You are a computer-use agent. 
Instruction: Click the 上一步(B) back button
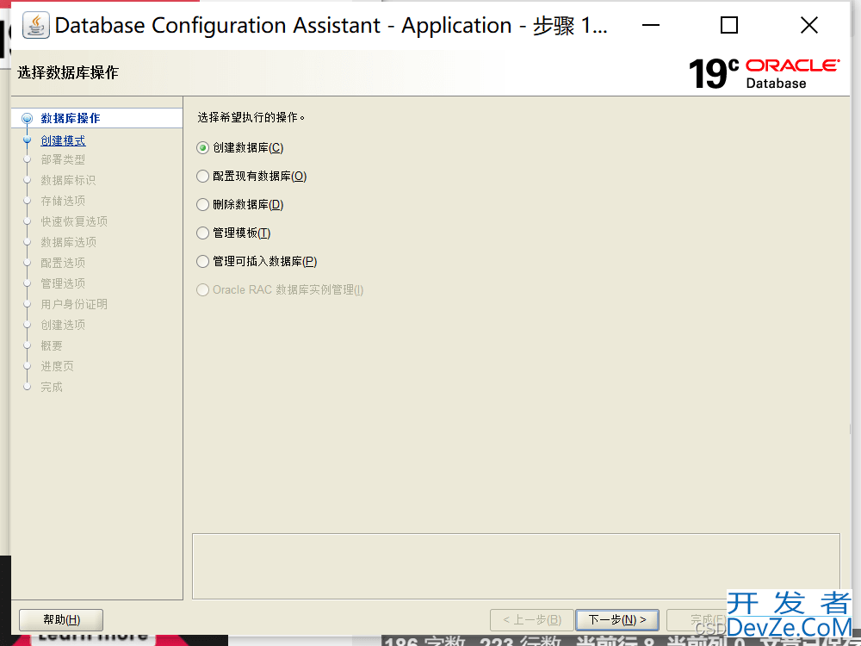pyautogui.click(x=531, y=620)
